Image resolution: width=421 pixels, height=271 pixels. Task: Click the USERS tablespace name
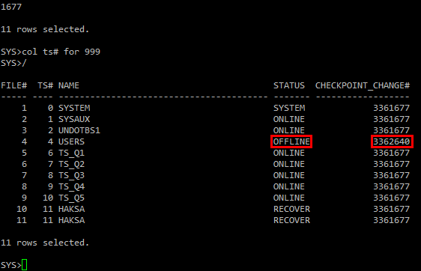71,141
